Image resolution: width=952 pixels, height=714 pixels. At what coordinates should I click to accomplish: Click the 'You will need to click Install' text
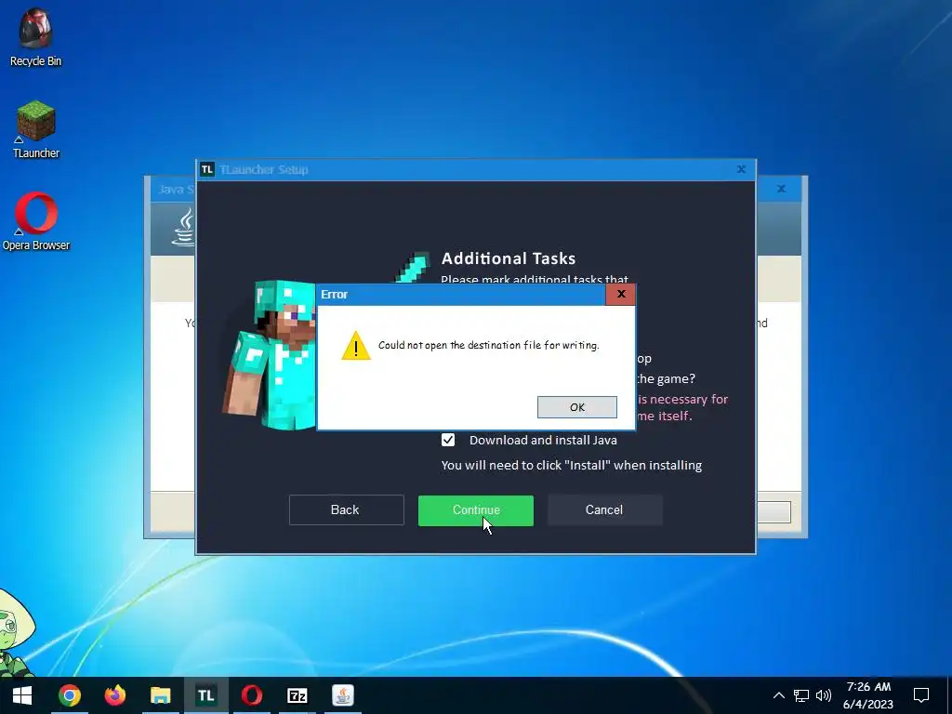tap(572, 465)
